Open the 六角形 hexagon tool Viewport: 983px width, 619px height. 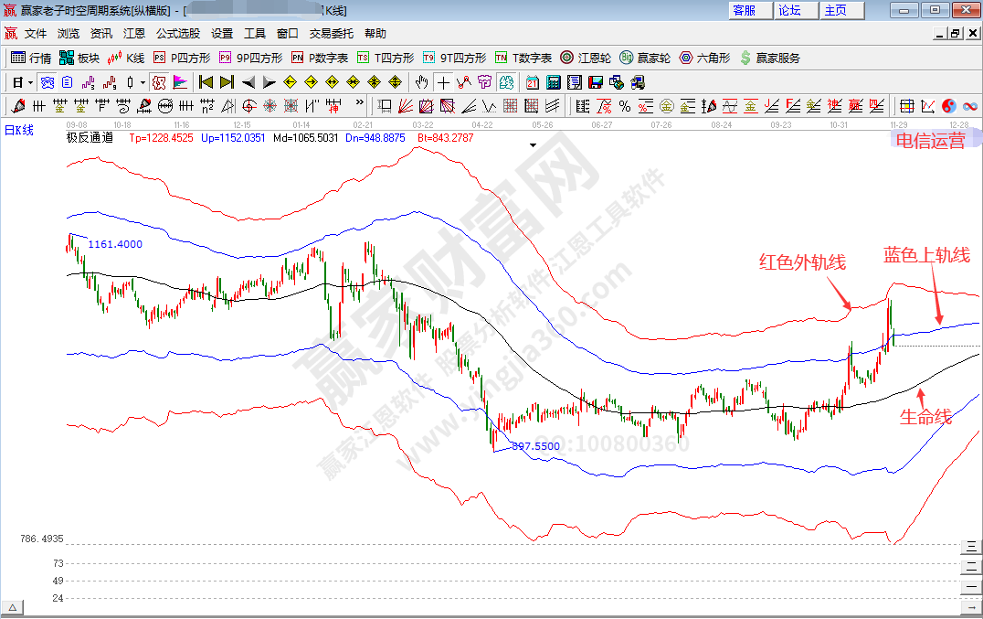click(x=704, y=58)
